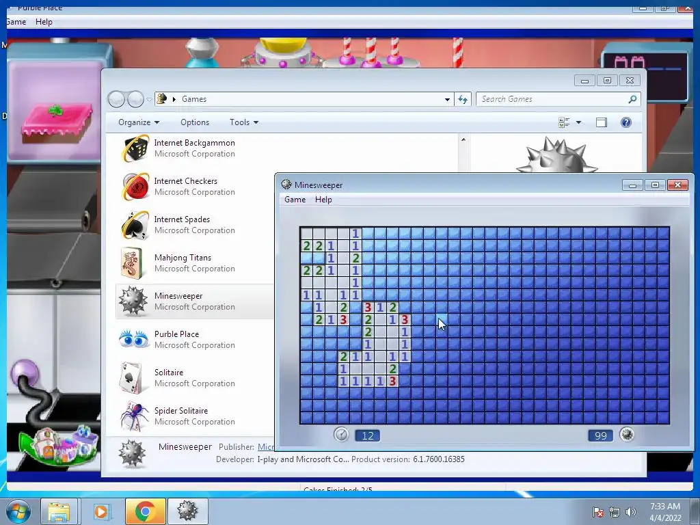Click the product version 6.1.7600.16385 text
700x525 pixels.
coord(439,459)
